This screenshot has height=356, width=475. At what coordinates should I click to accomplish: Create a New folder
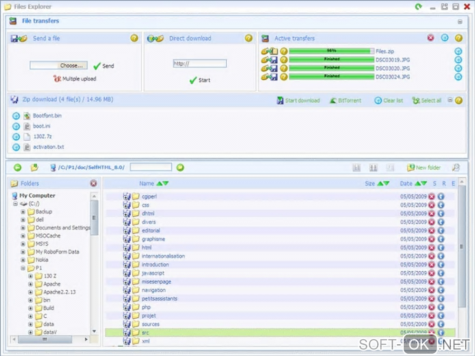pyautogui.click(x=424, y=167)
